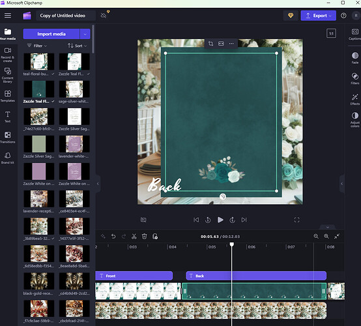Screen dimensions: 361x326
Task: Open the Crop tool above preview
Action: tap(210, 44)
